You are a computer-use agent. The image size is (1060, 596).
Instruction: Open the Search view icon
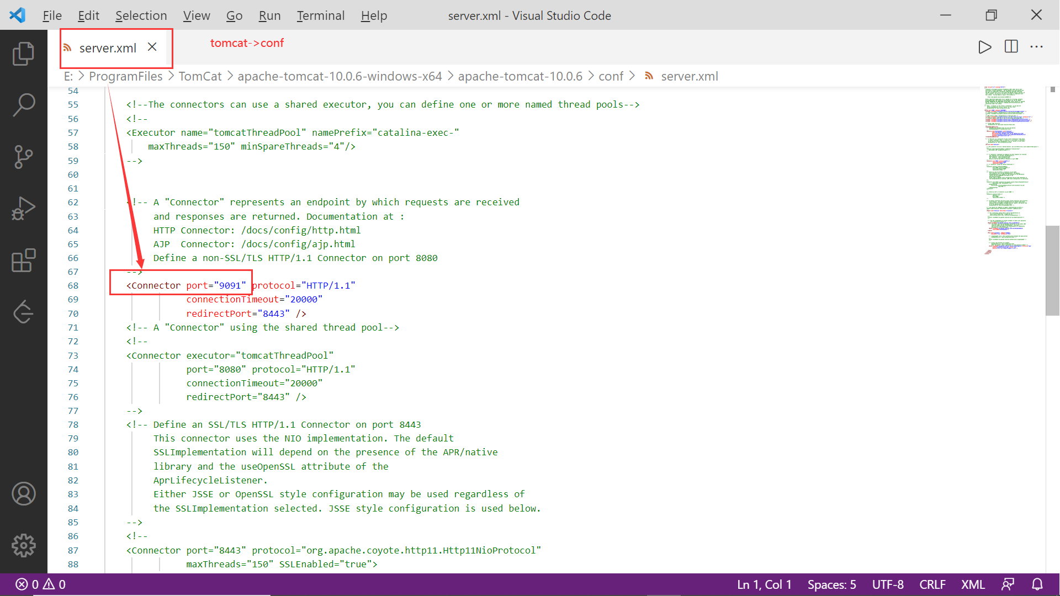click(23, 105)
